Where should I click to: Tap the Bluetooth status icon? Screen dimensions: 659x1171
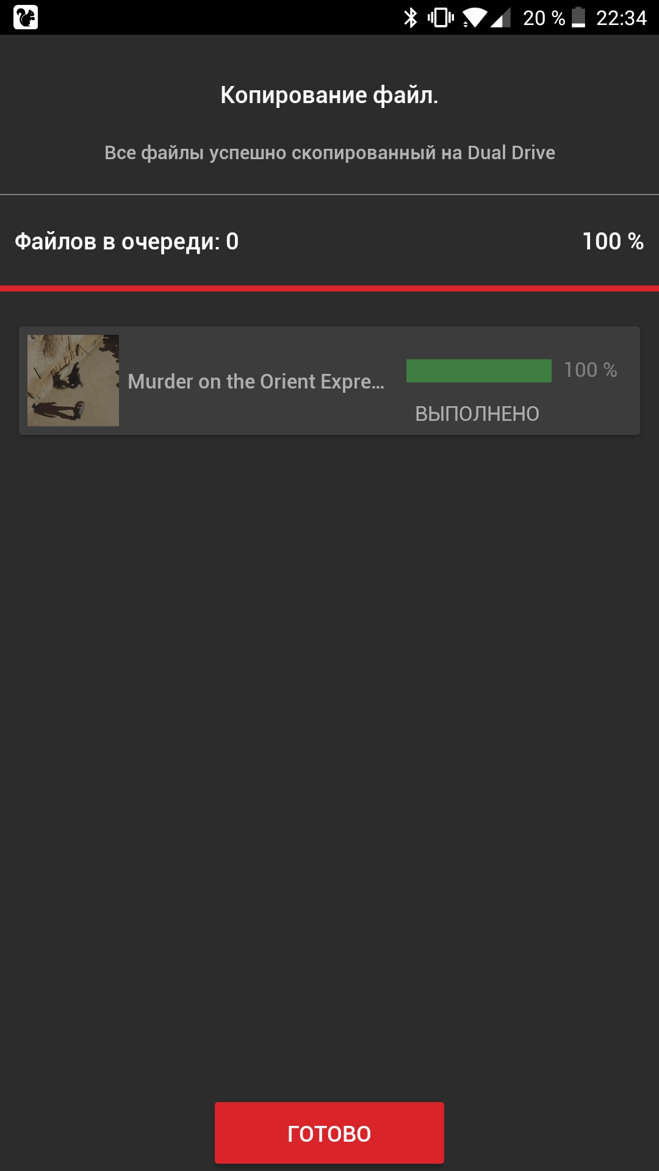point(411,18)
